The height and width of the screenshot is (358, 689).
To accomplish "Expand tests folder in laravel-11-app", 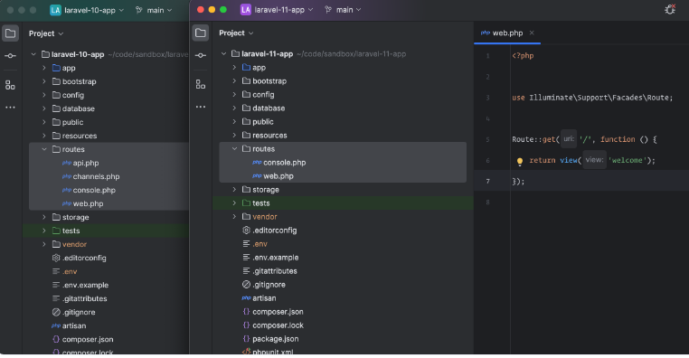I will click(234, 203).
